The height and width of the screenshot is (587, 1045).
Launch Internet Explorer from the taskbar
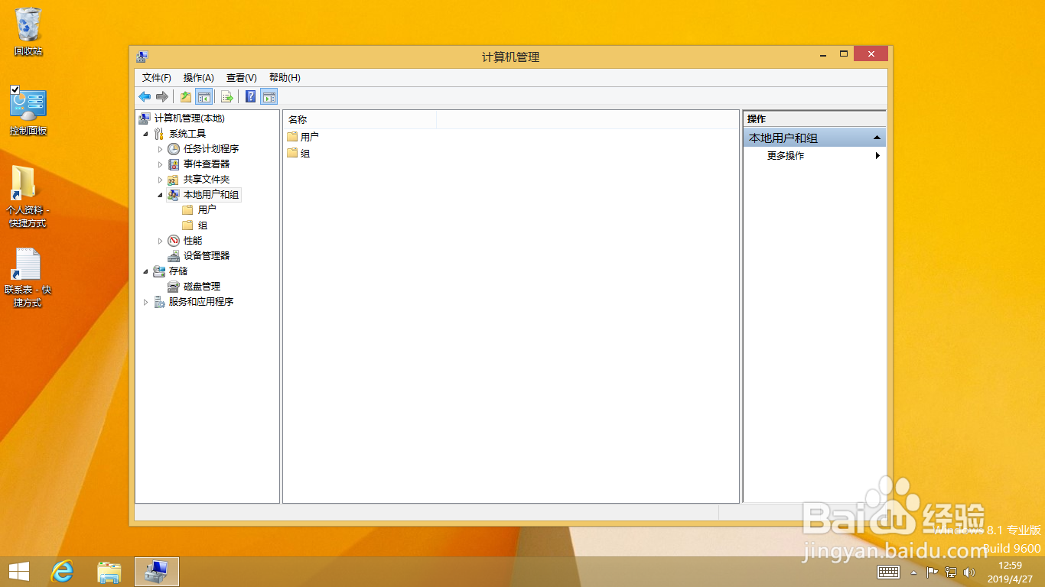(62, 571)
